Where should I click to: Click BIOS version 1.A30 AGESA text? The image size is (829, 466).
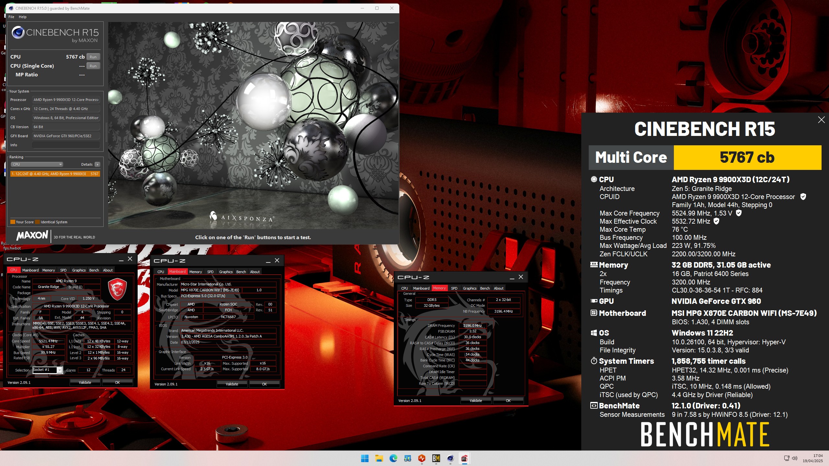point(228,336)
